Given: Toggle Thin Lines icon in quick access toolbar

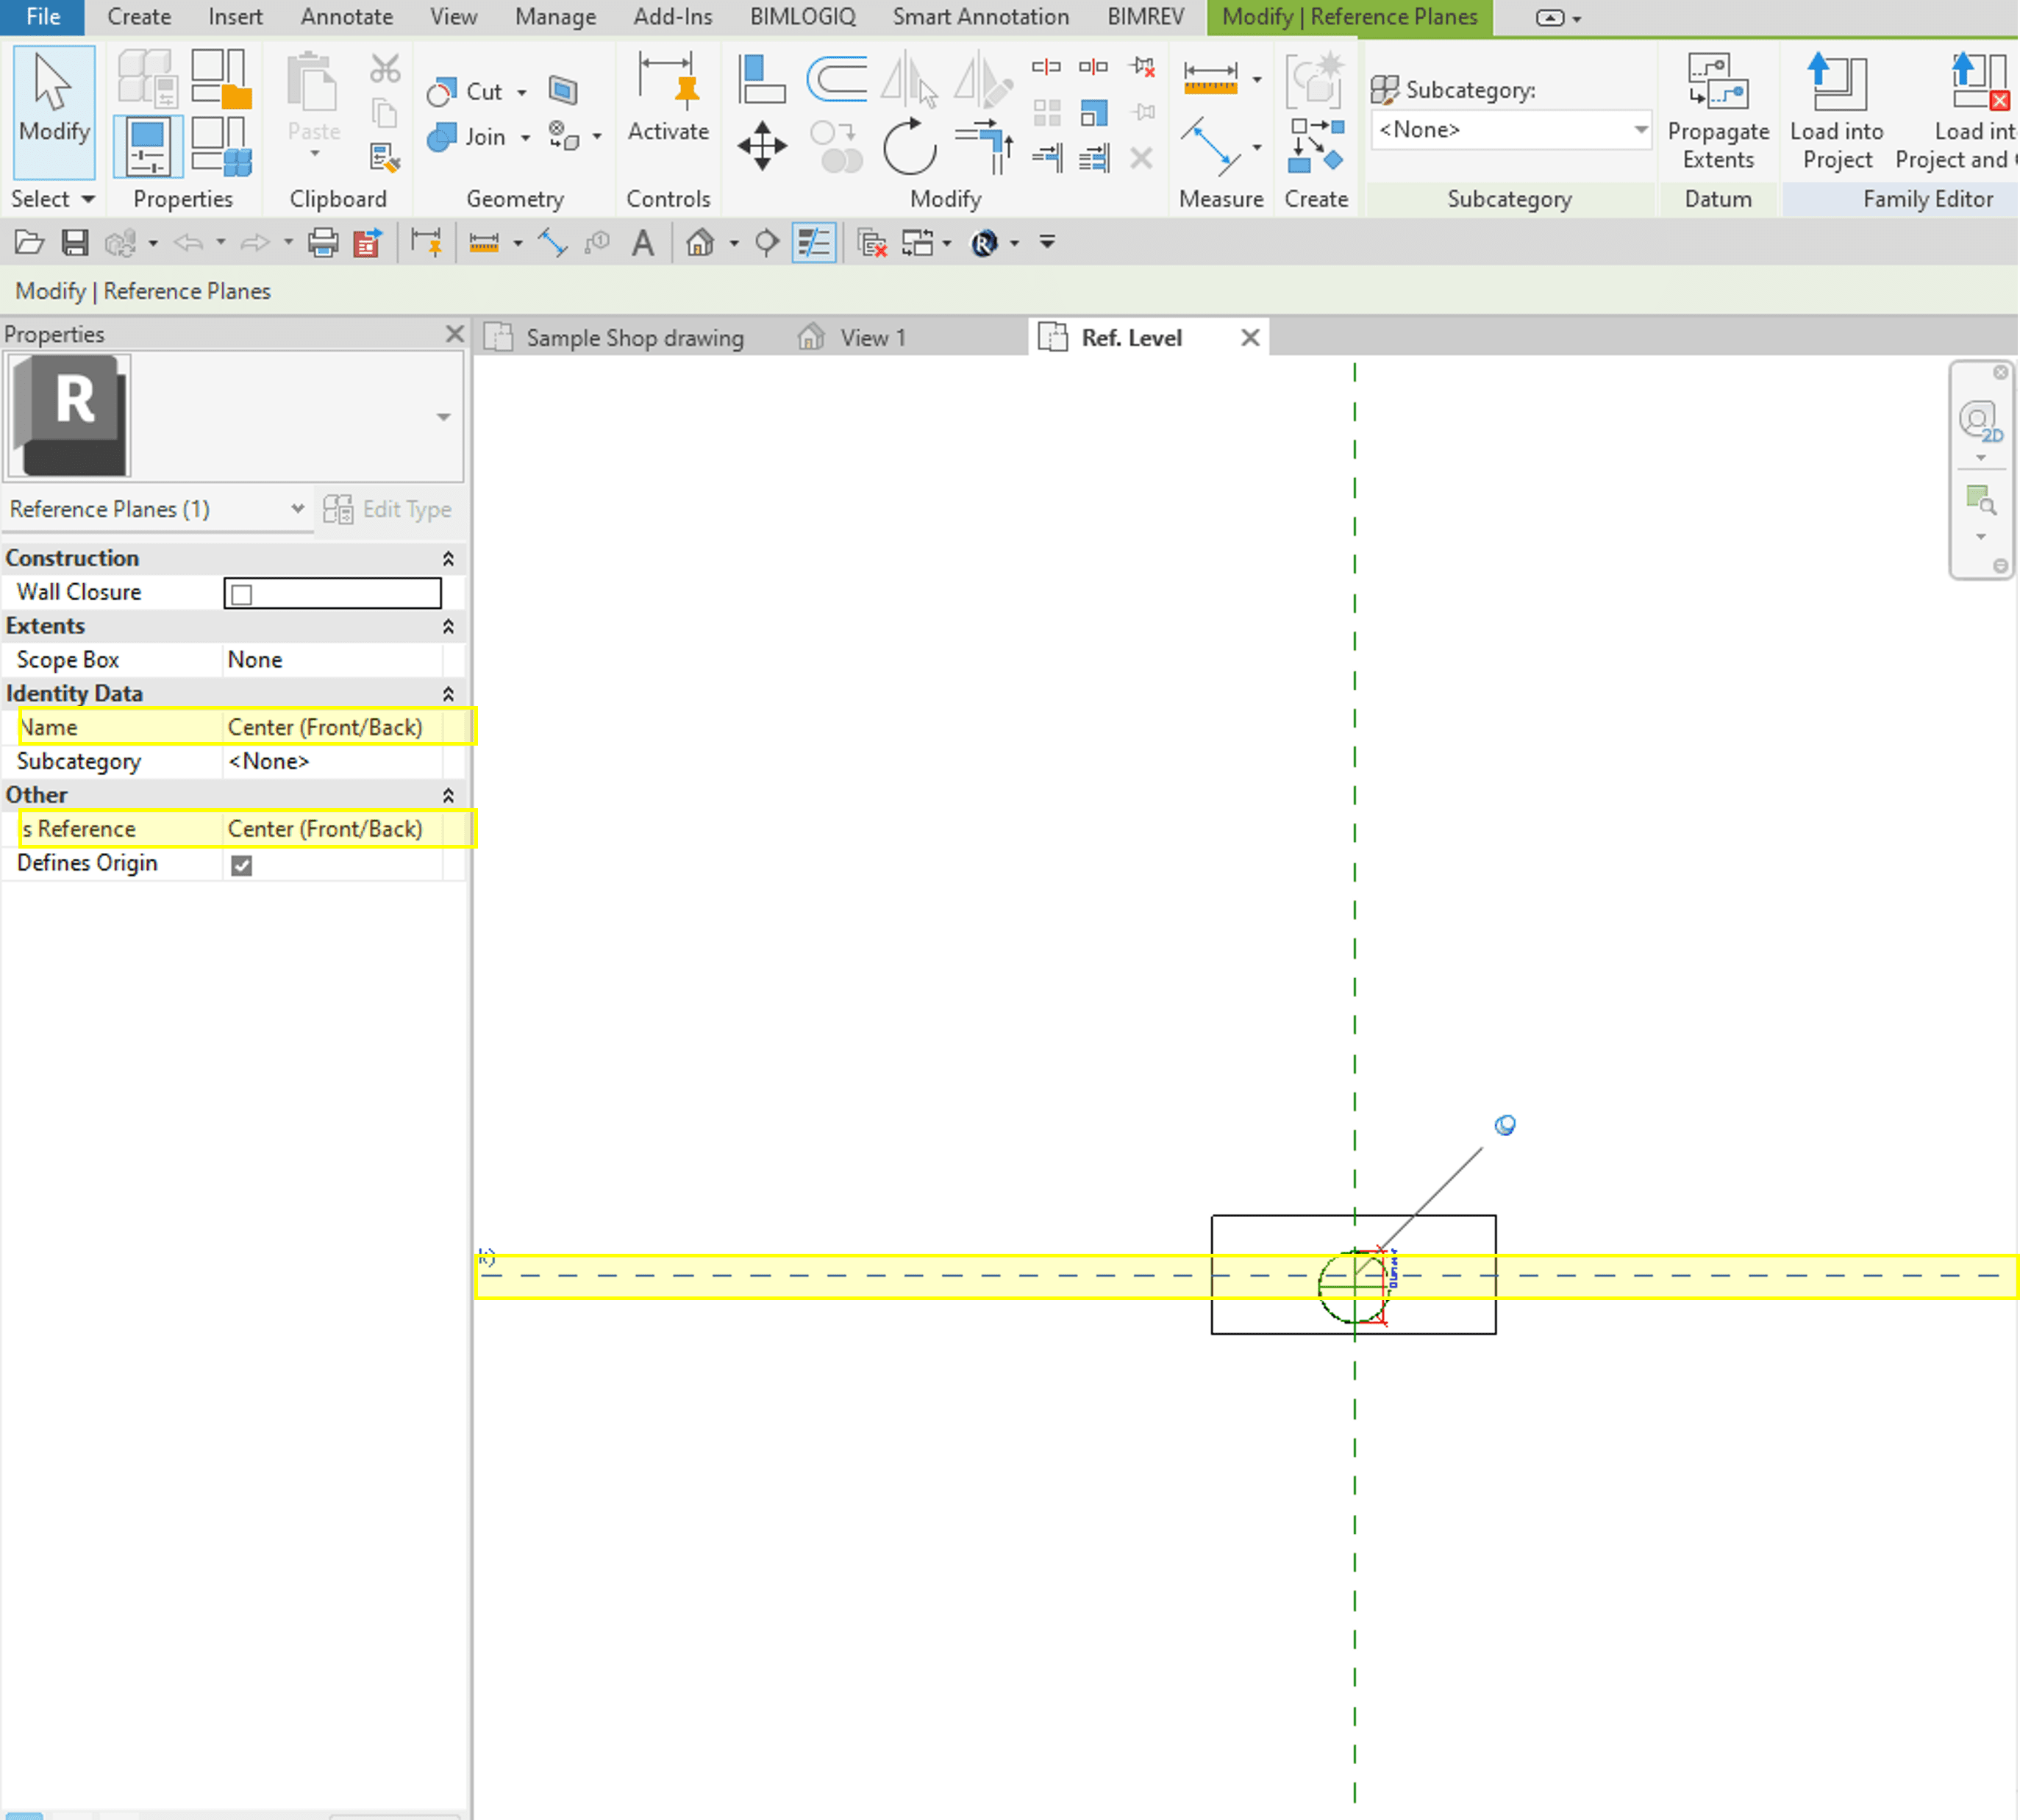Looking at the screenshot, I should pyautogui.click(x=813, y=242).
